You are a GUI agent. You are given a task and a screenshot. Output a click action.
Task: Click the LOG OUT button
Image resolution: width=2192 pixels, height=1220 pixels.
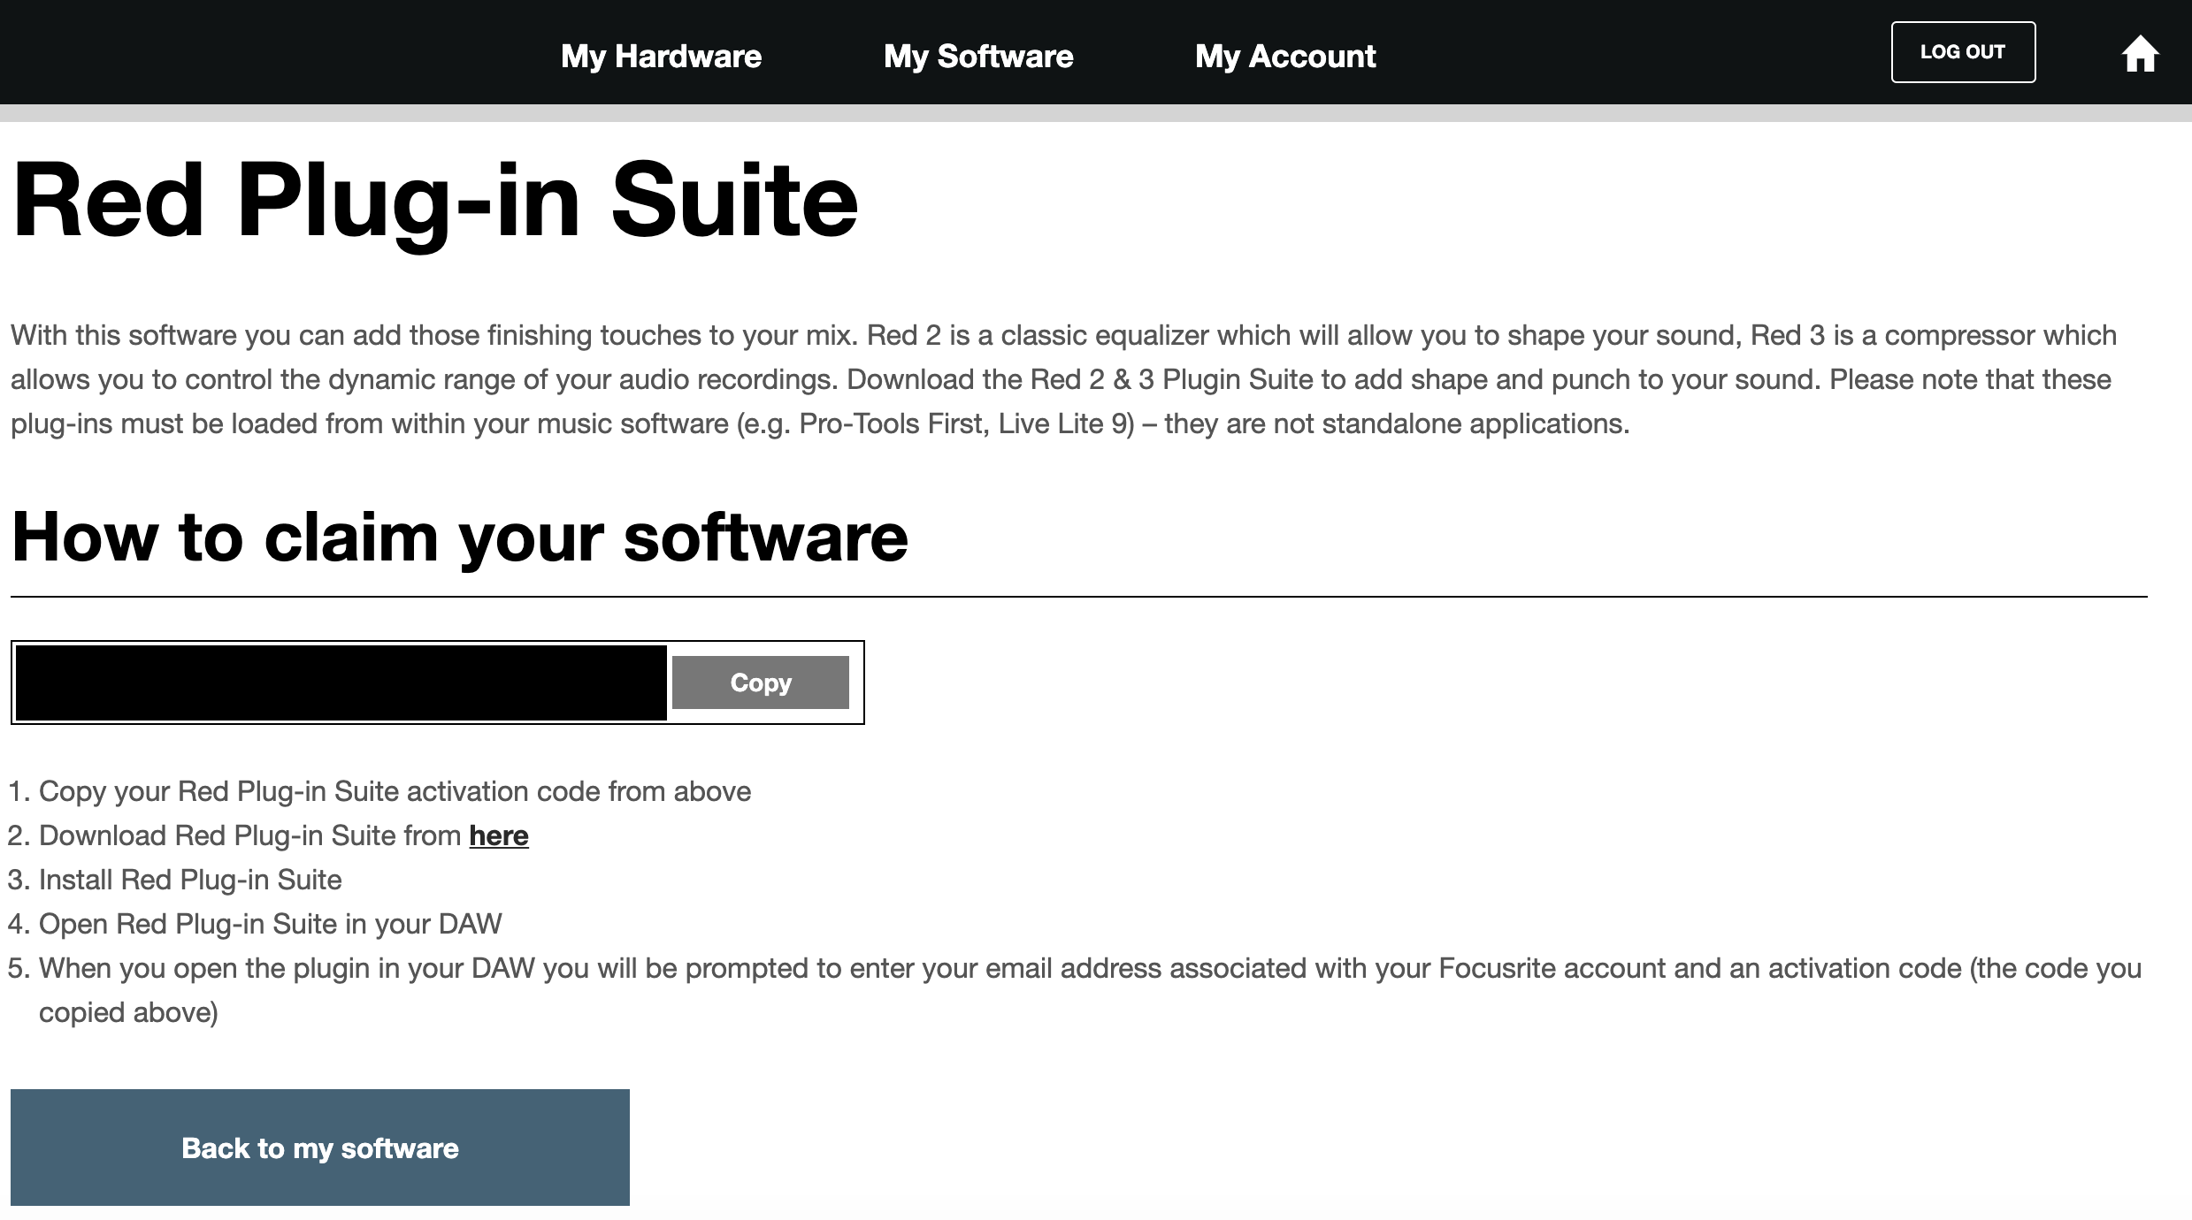coord(1963,51)
